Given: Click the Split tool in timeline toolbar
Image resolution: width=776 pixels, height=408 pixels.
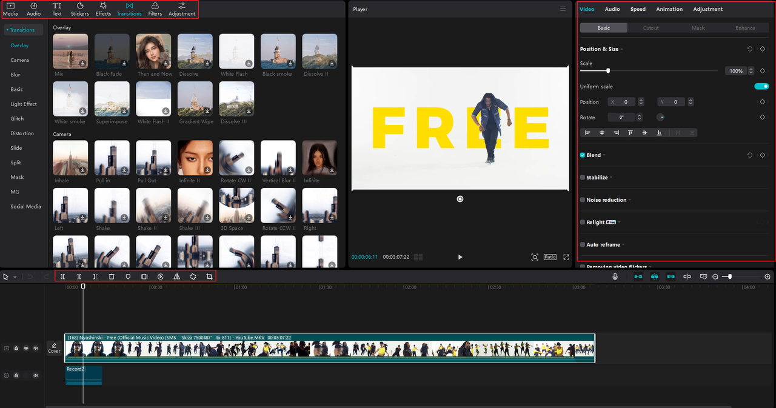Looking at the screenshot, I should pyautogui.click(x=62, y=276).
